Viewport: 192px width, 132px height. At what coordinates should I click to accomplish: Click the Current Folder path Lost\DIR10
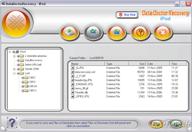pyautogui.click(x=97, y=58)
